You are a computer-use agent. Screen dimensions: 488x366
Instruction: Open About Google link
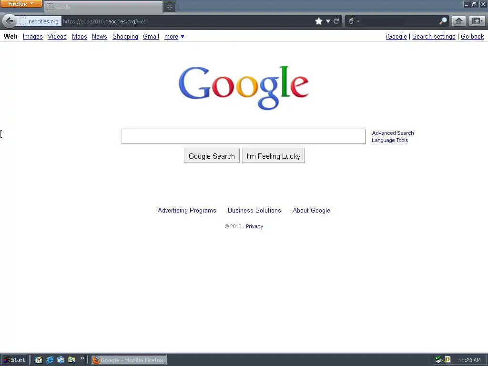click(311, 210)
